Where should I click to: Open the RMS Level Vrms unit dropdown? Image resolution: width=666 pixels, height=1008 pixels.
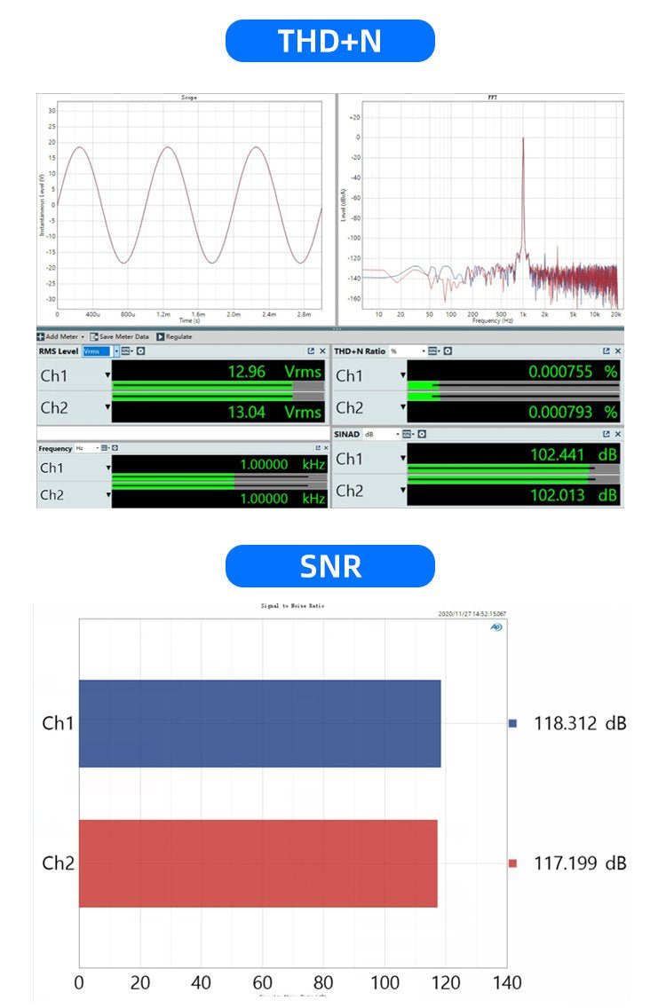(x=115, y=351)
